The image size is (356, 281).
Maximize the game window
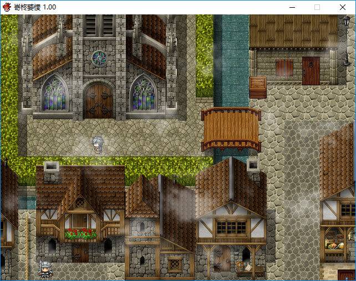(317, 7)
